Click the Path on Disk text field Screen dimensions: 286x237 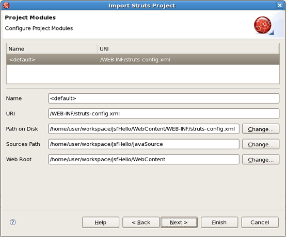(144, 129)
